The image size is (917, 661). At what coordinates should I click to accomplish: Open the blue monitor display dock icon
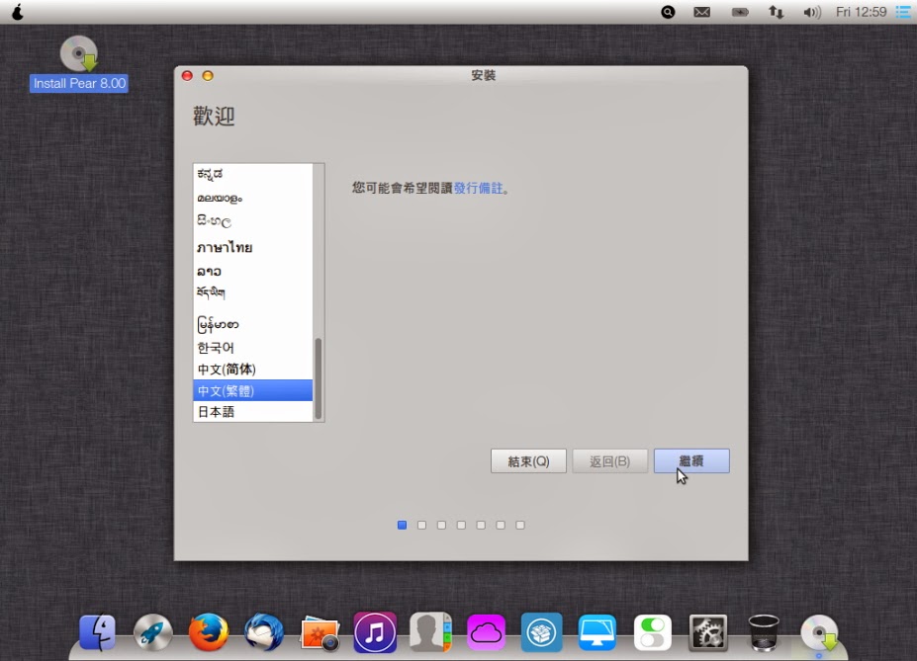point(597,632)
